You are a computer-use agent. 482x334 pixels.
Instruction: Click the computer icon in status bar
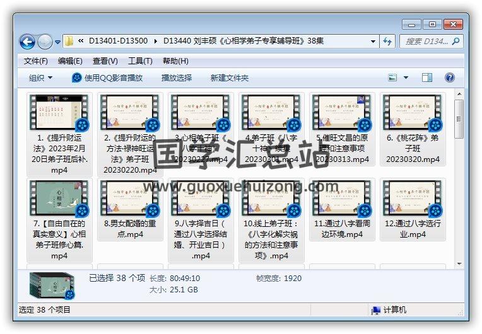(x=376, y=310)
